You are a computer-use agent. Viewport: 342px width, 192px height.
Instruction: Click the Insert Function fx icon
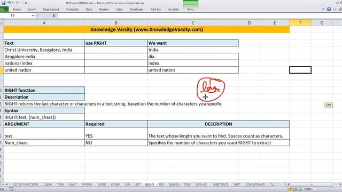tap(54, 15)
